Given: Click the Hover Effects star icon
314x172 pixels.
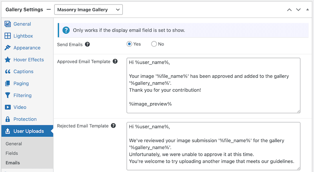Looking at the screenshot, I should pos(7,60).
